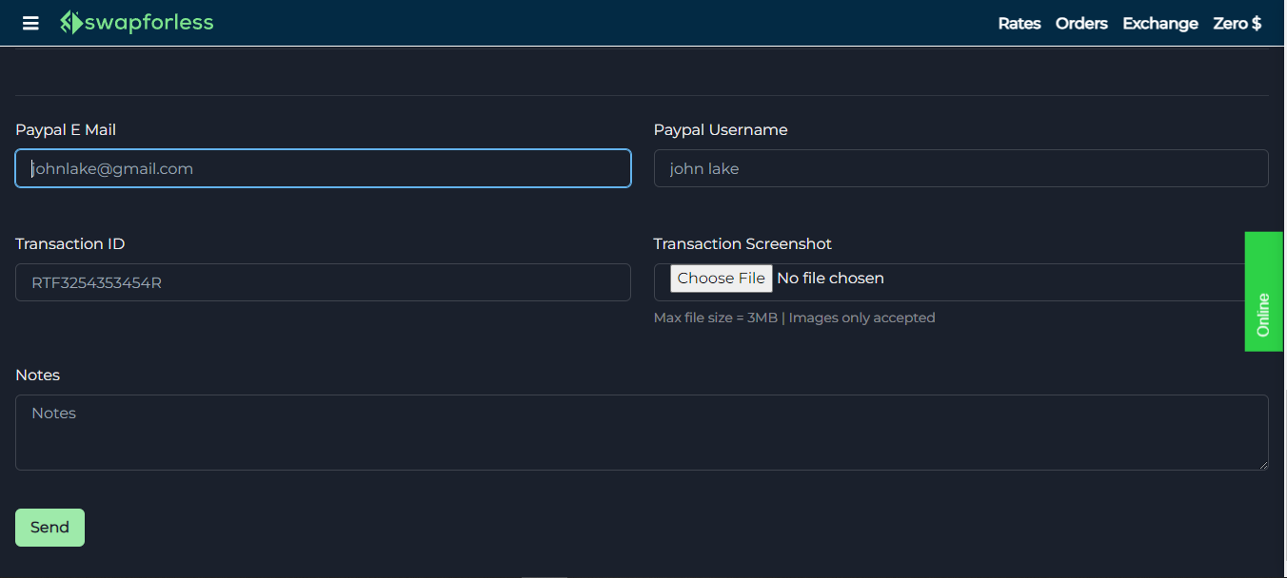Click the Paypal E Mail label
This screenshot has height=578, width=1287.
point(66,130)
